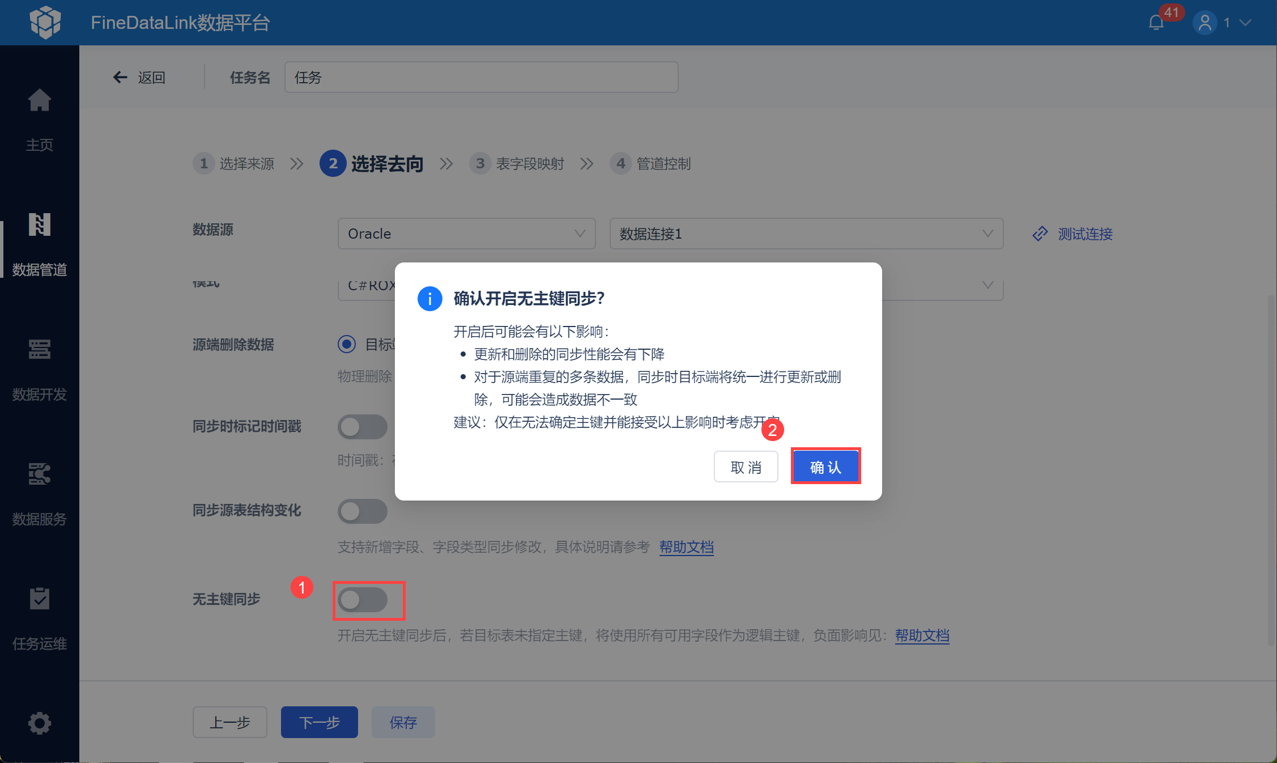Expand the Oracle data source dropdown
Image resolution: width=1277 pixels, height=763 pixels.
click(466, 234)
